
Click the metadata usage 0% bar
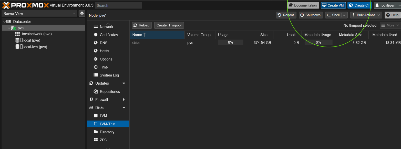coord(318,43)
